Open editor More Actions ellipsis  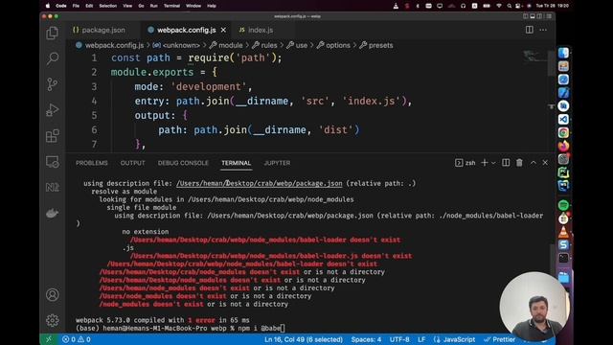point(543,30)
